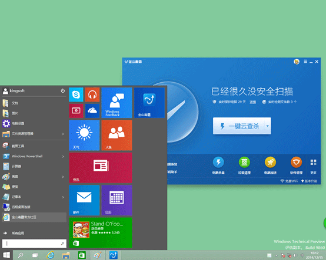Image resolution: width=326 pixels, height=260 pixels.
Task: Expand the 文件资源管理器 jump list arrow
Action: coord(63,134)
